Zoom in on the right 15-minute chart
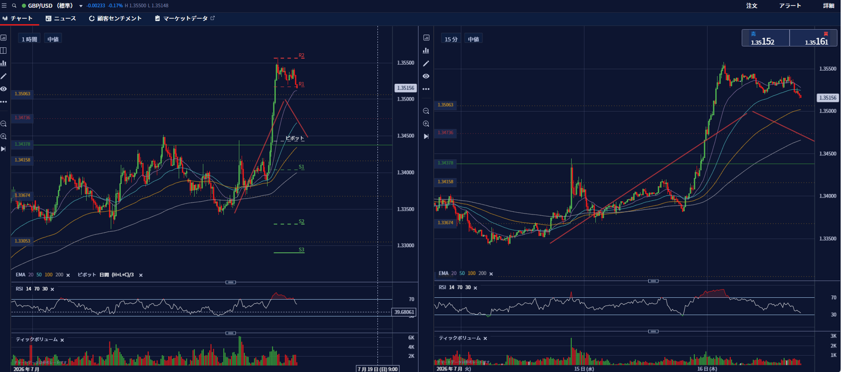This screenshot has width=842, height=372. click(x=426, y=123)
